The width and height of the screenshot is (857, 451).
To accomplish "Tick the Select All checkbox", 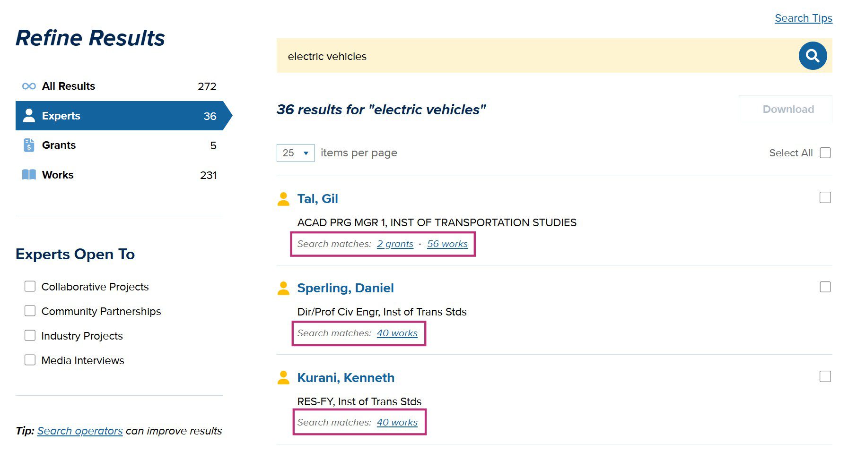I will tap(825, 153).
